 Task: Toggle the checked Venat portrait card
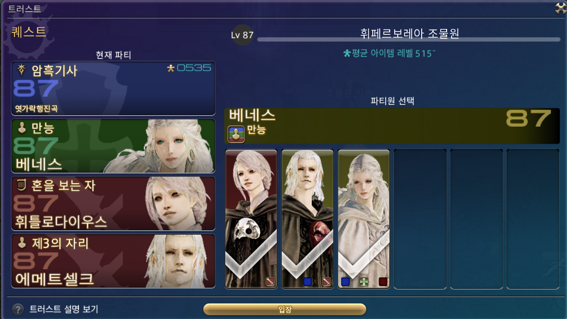pos(364,219)
